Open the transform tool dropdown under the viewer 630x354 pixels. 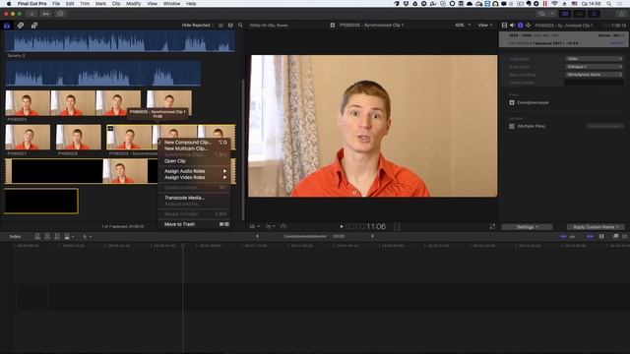(255, 226)
